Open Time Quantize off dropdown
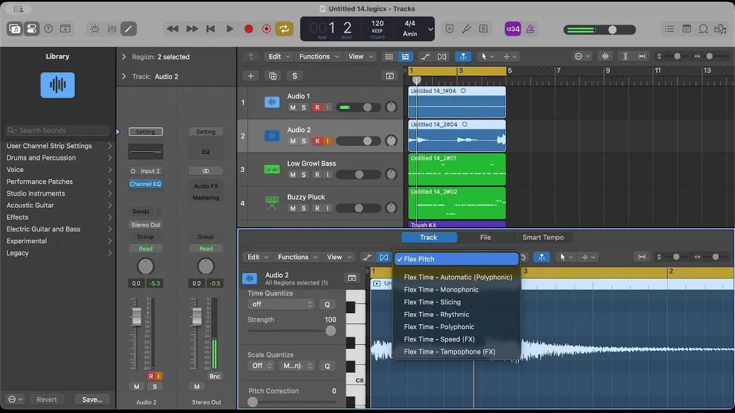 pos(281,304)
